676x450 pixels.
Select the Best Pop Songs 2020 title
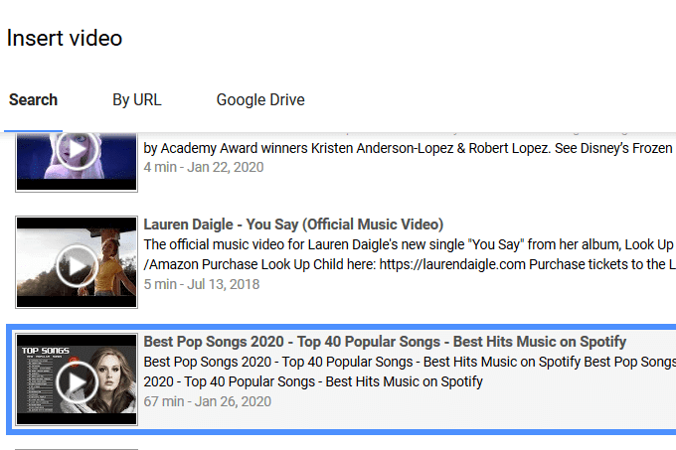[x=385, y=343]
